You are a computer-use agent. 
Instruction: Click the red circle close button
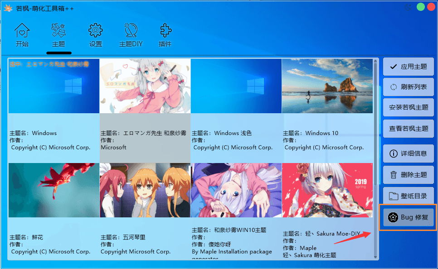pyautogui.click(x=431, y=7)
